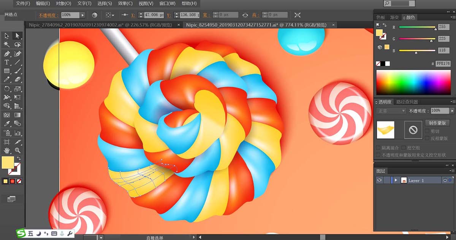456x240 pixels.
Task: Select the Type tool
Action: coord(7,62)
